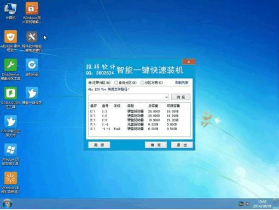Image resolution: width=279 pixels, height=210 pixels.
Task: Open the 硬盘一键分区 ghost icon
Action: point(32,96)
